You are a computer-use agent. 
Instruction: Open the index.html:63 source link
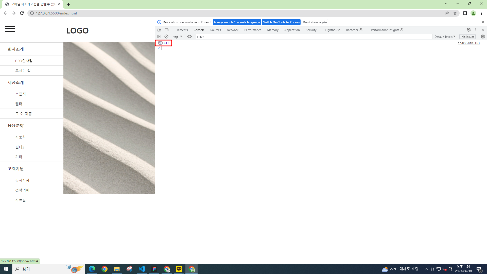click(468, 43)
